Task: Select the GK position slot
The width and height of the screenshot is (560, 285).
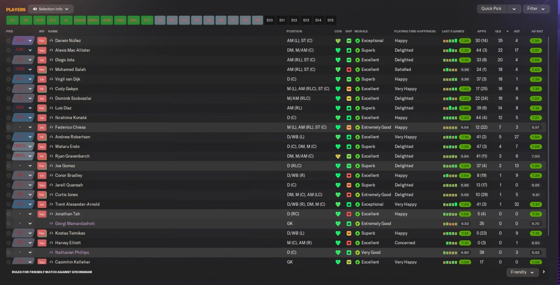Action: pyautogui.click(x=12, y=20)
